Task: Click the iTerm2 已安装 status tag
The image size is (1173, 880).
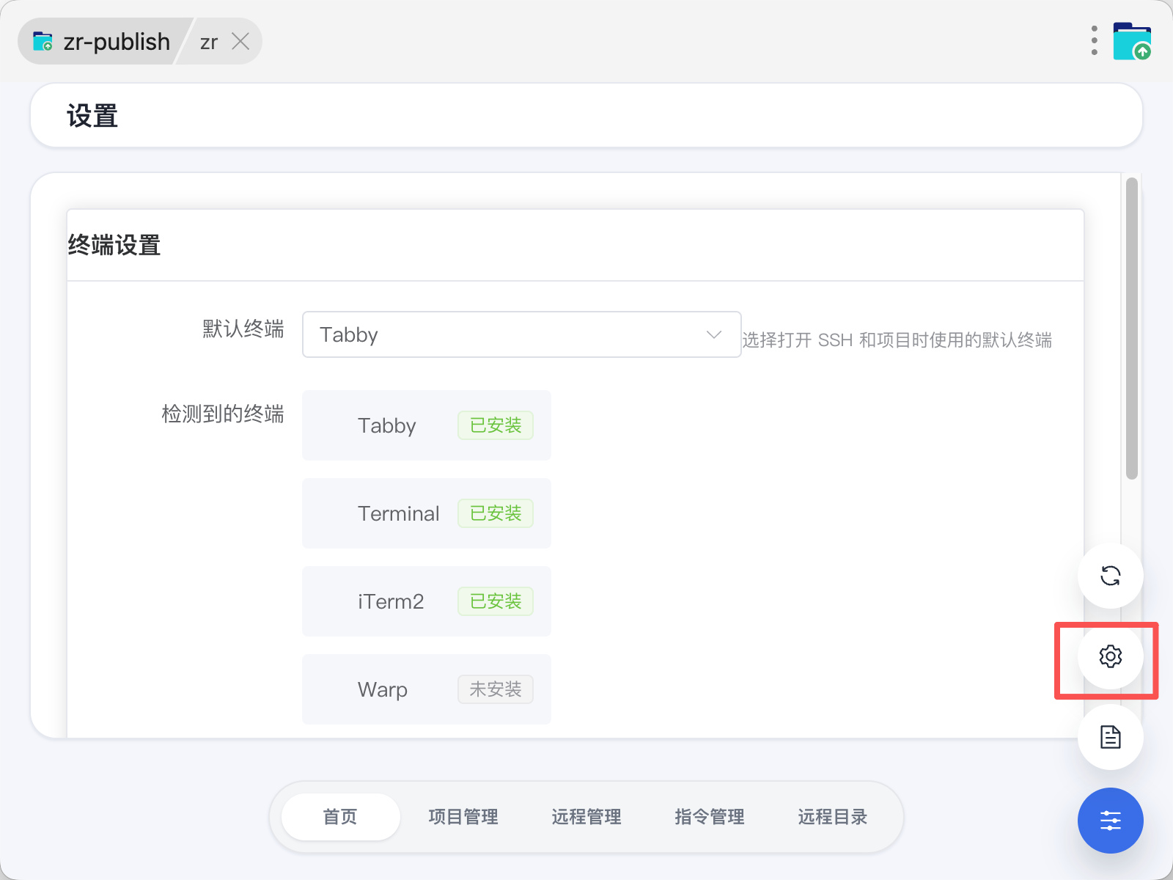Action: pyautogui.click(x=496, y=601)
